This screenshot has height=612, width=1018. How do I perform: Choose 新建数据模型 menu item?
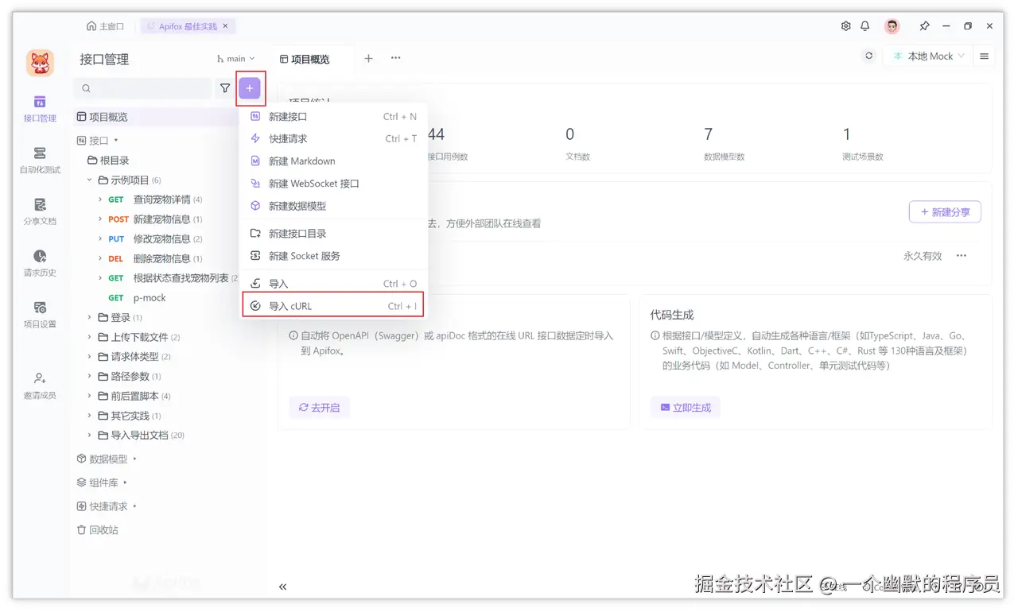(333, 205)
